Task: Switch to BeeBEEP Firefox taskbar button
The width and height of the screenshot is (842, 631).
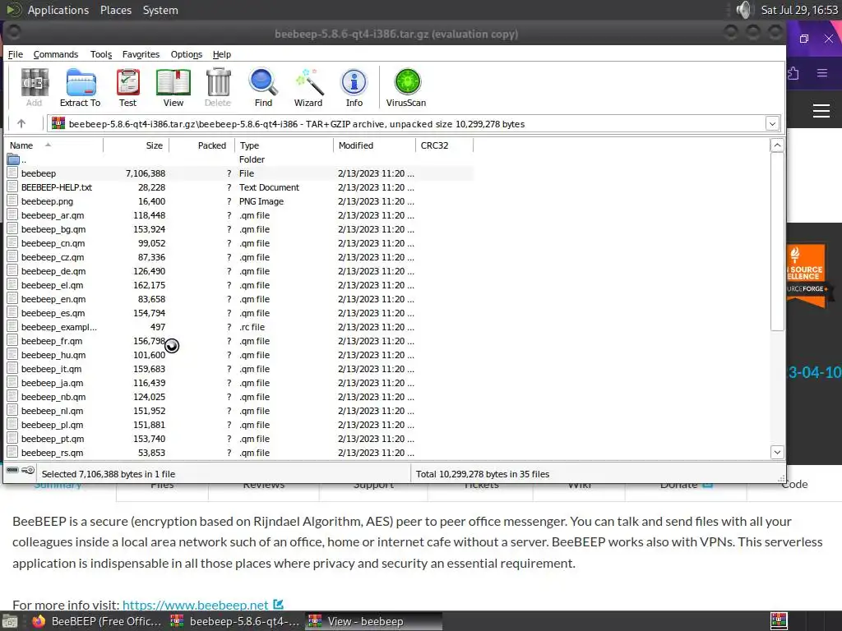Action: 97,621
